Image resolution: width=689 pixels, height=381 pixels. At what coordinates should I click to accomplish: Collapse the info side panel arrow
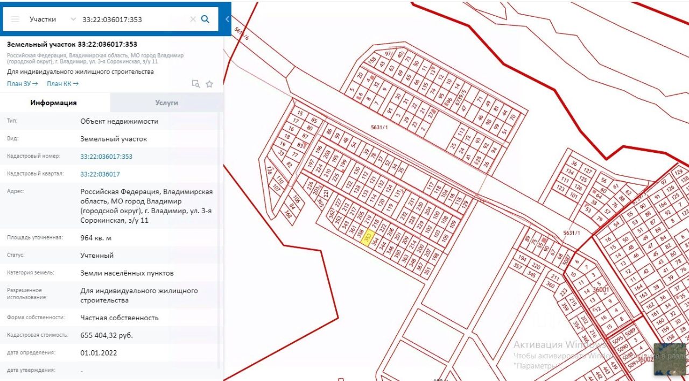click(x=227, y=19)
